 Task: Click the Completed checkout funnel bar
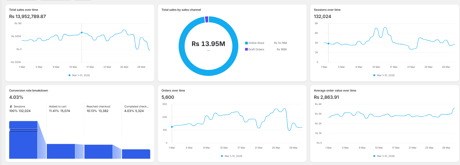click(x=136, y=154)
